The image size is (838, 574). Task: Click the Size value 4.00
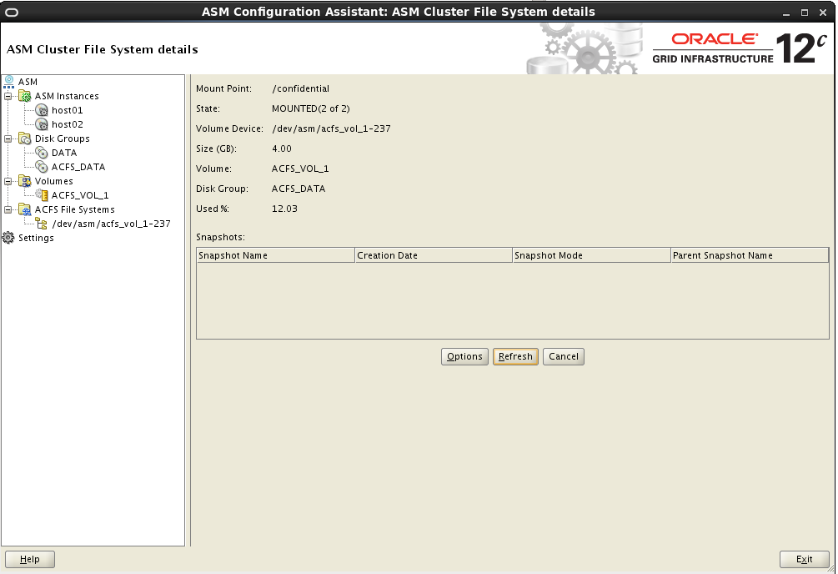(282, 149)
